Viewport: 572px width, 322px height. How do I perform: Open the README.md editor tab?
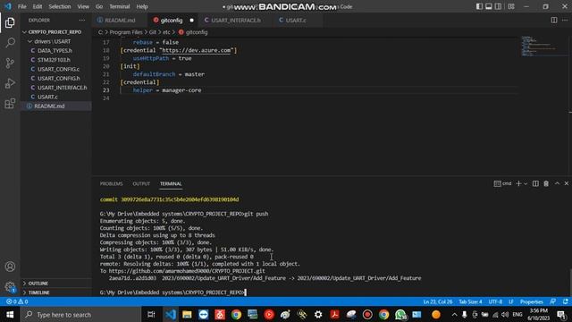pos(120,20)
